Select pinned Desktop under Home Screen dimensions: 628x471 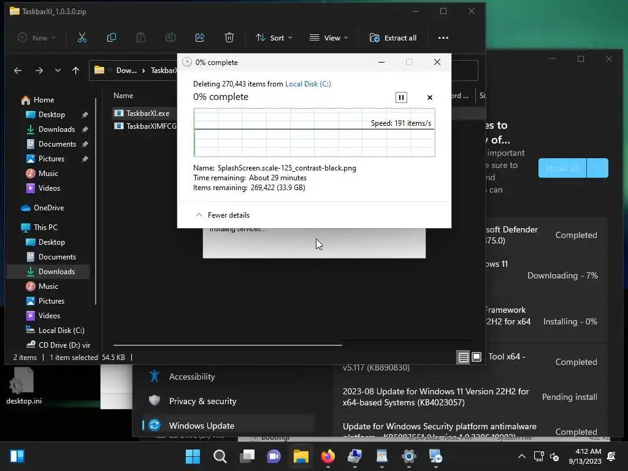pos(52,115)
